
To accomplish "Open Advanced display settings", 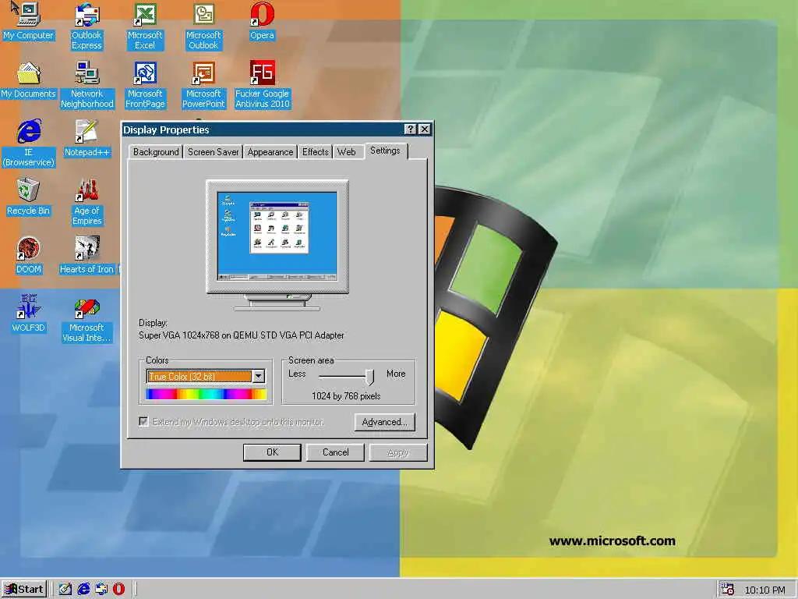I will point(385,422).
